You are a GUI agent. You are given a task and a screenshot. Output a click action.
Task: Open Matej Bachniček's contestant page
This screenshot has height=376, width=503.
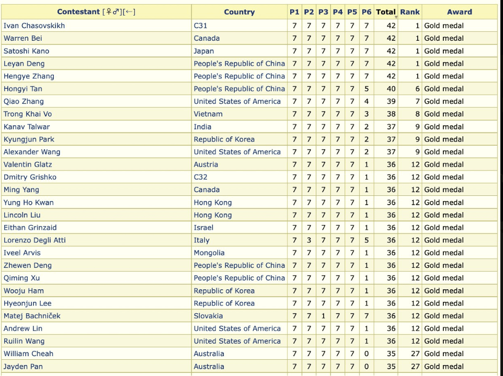pos(32,316)
